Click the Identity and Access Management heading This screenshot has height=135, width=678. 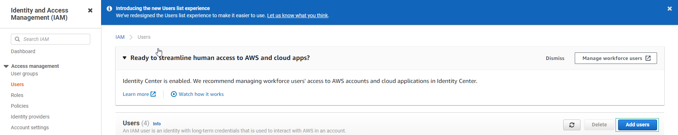click(x=40, y=14)
